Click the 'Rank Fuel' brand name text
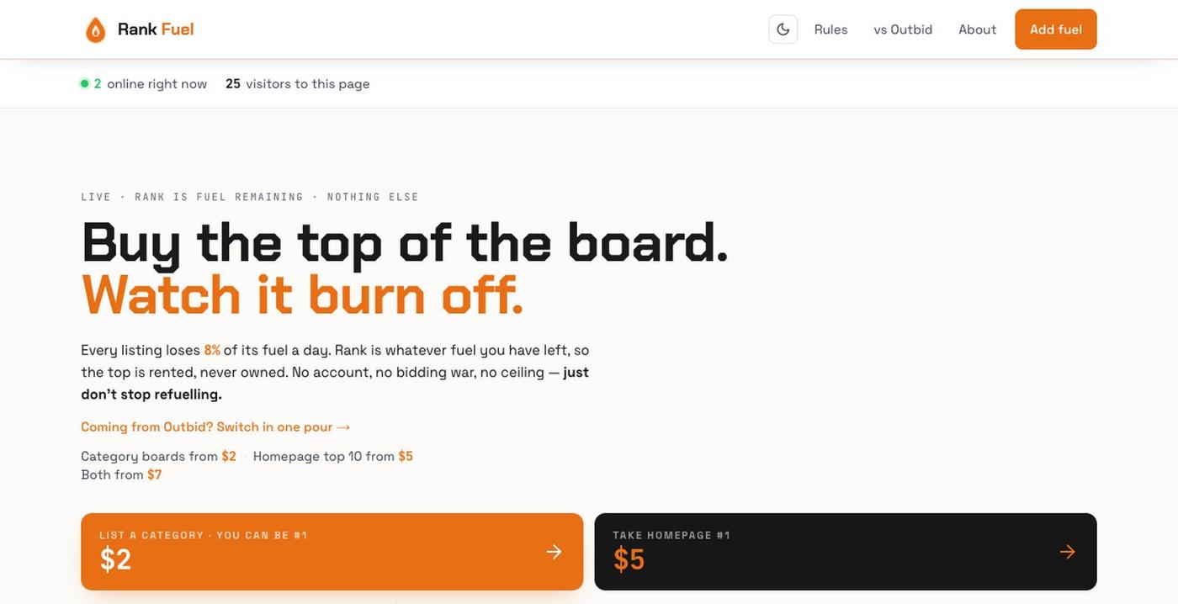 [156, 29]
